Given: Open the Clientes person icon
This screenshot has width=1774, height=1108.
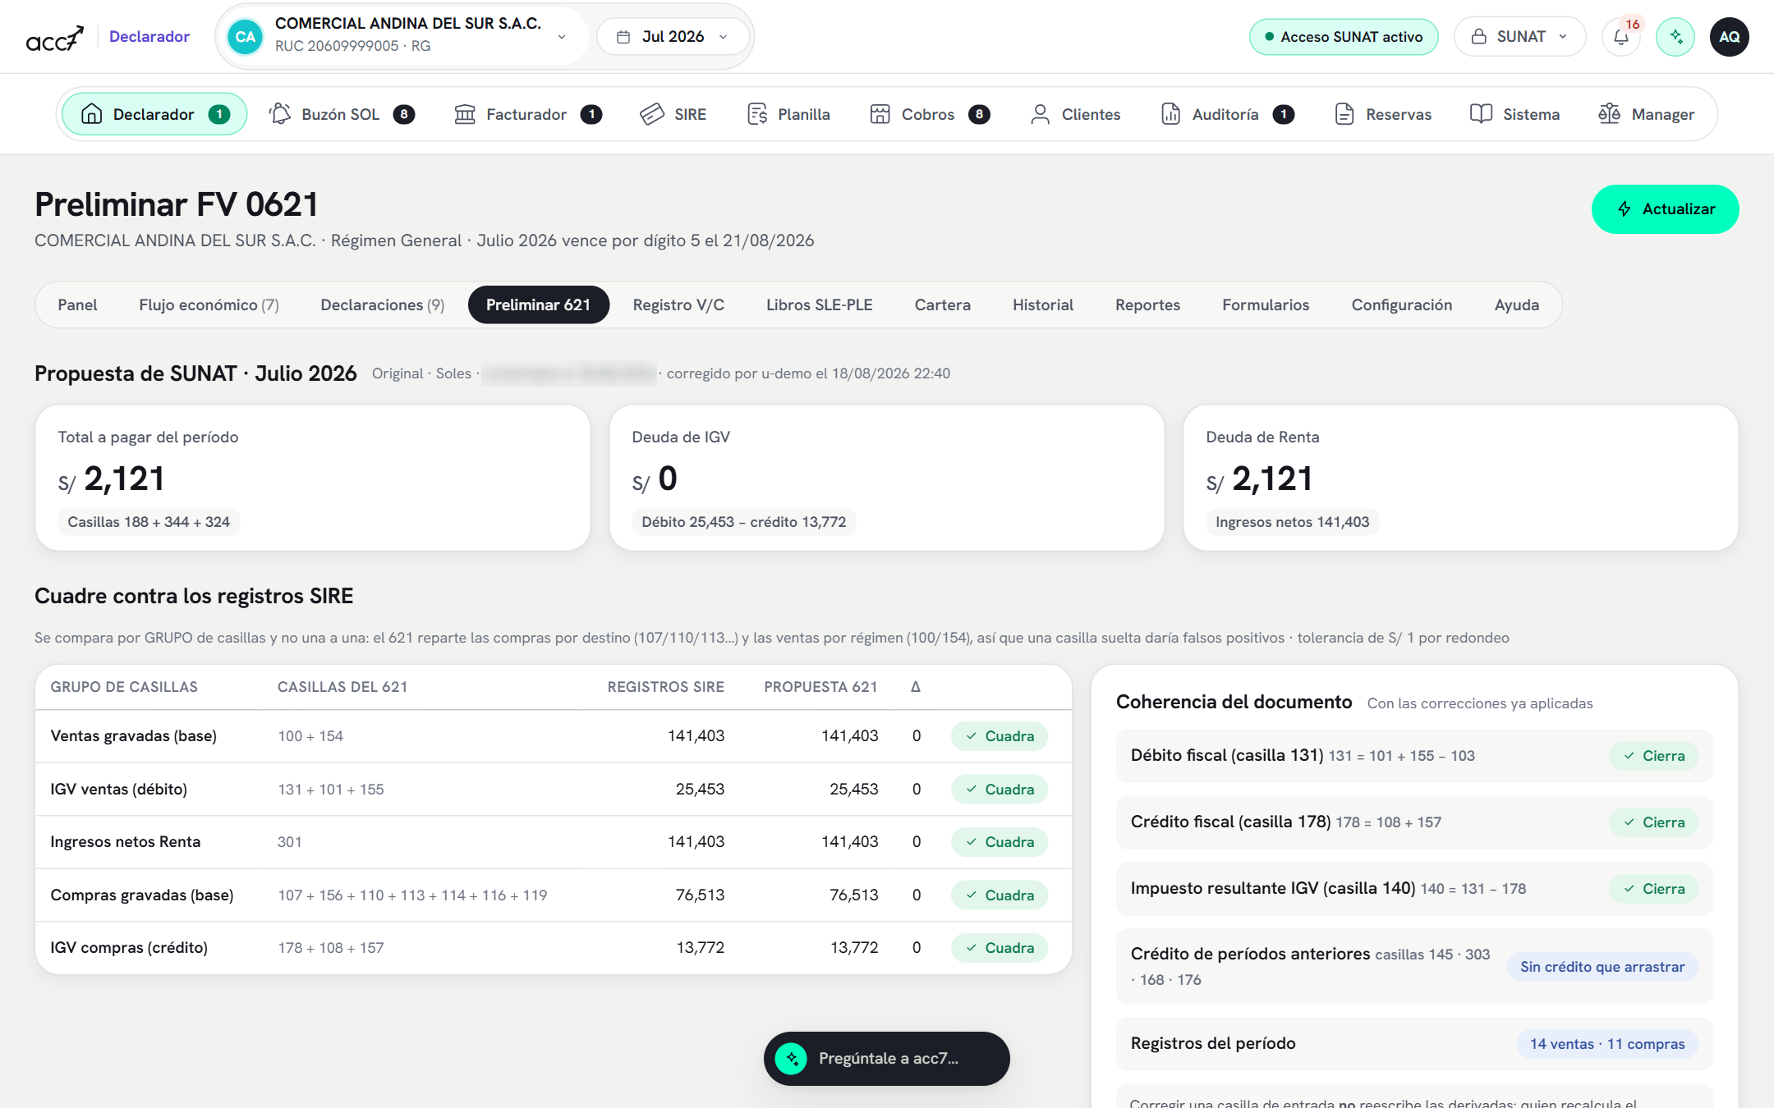Looking at the screenshot, I should (x=1040, y=114).
